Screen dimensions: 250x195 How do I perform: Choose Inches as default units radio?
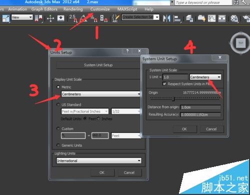pyautogui.click(x=98, y=118)
